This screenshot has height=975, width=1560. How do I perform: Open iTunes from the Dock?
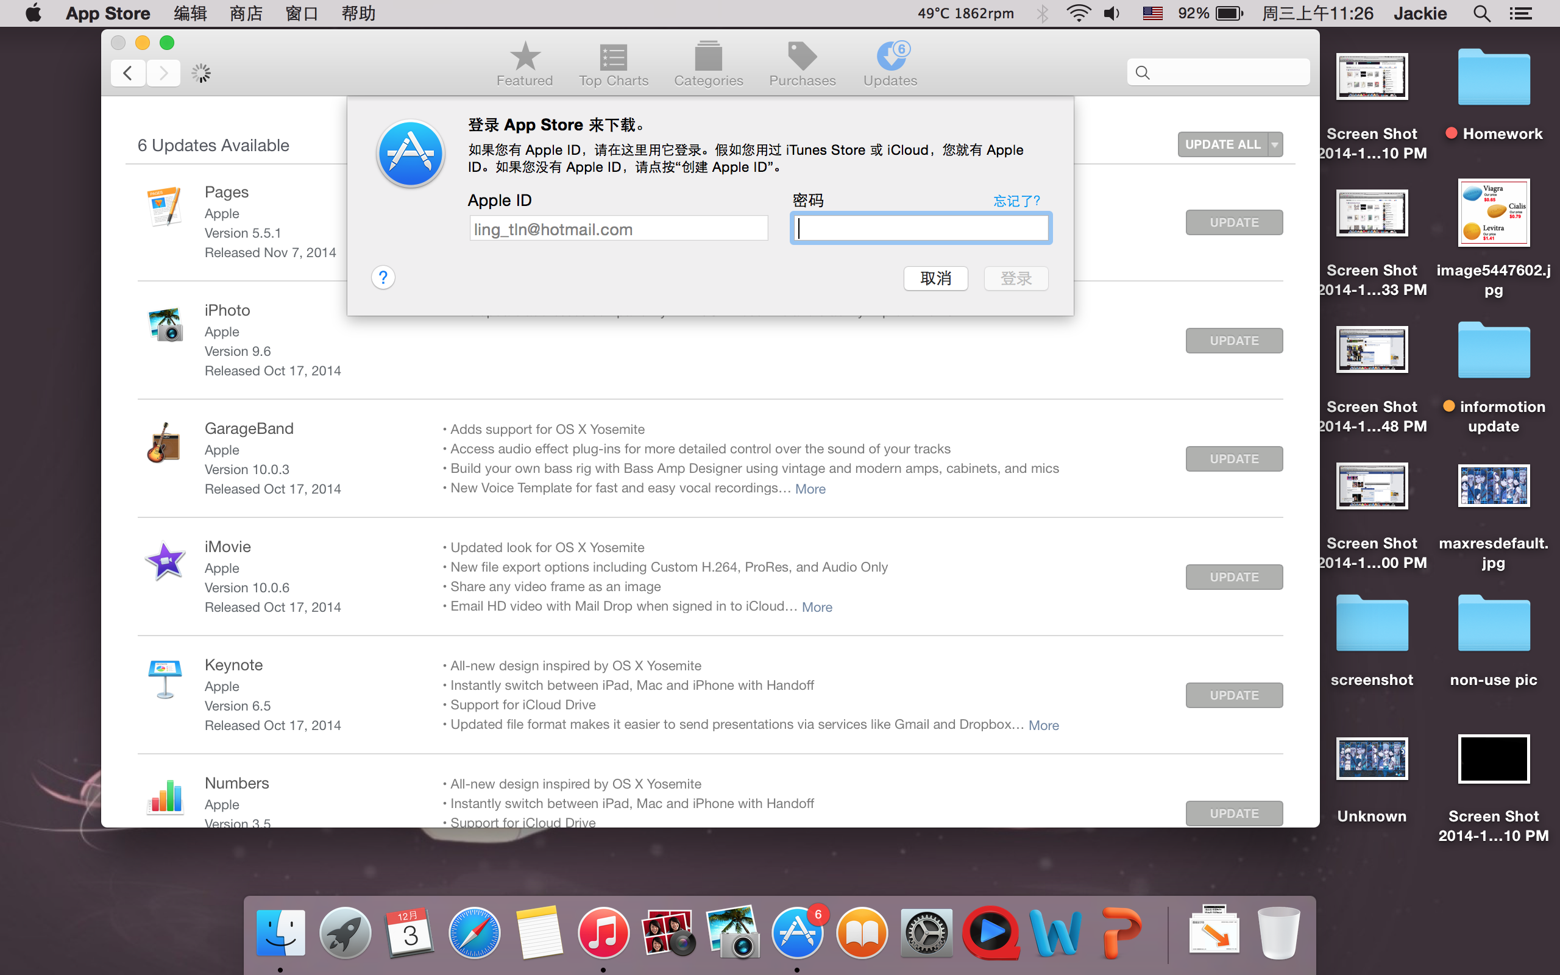603,932
